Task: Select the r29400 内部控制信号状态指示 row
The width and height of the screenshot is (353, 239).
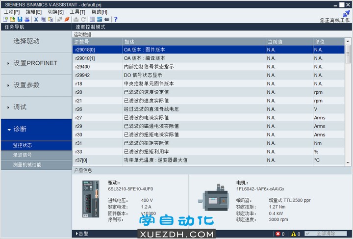Action: (x=208, y=67)
